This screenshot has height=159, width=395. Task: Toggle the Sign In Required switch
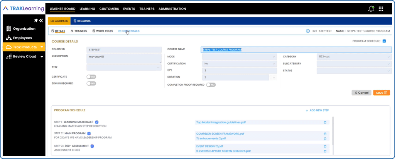(91, 83)
